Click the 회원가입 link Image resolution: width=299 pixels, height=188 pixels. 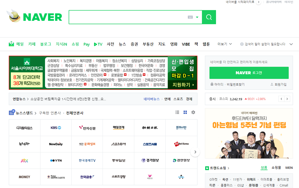coord(279,84)
